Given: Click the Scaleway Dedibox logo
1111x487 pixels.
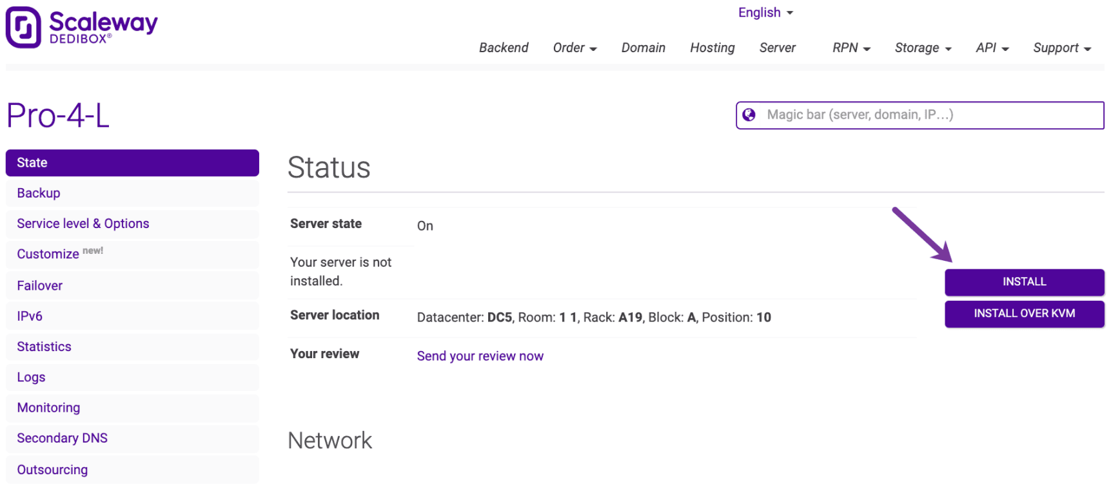Looking at the screenshot, I should 81,27.
